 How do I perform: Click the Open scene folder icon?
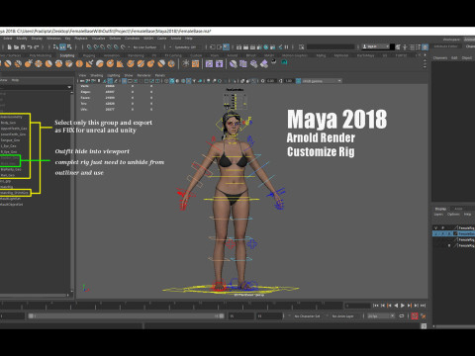click(16, 47)
